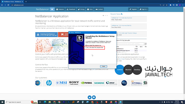This screenshot has width=185, height=104.
Task: Open the Chrome extensions puzzle icon
Action: coord(171,5)
